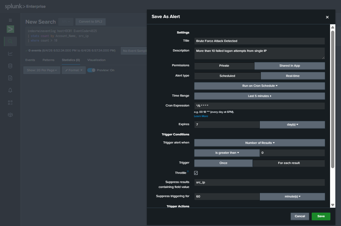Click the New Search heading
The image size is (341, 226).
point(41,22)
